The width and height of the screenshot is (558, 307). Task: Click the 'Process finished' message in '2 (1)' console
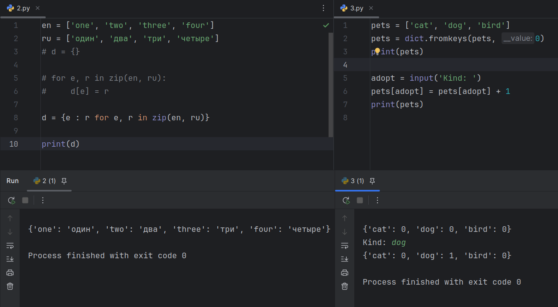coord(107,256)
